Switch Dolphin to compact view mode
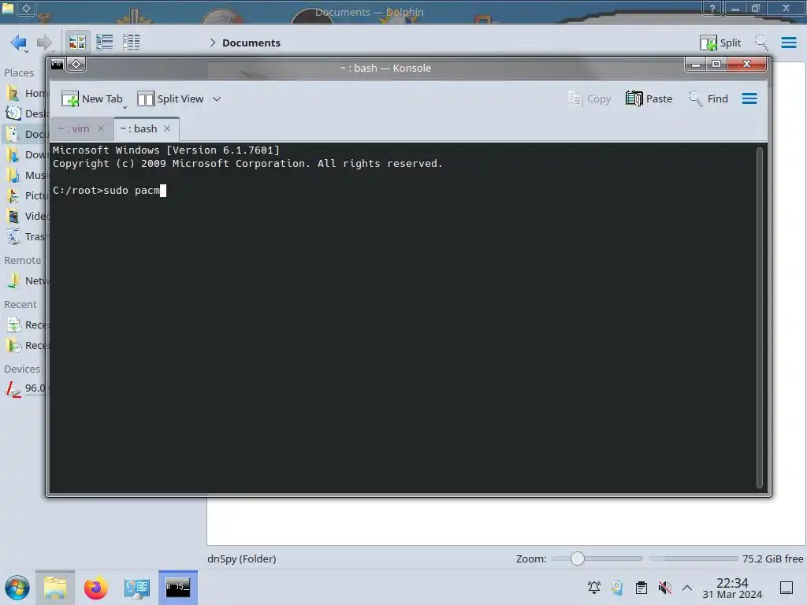This screenshot has width=807, height=605. (x=105, y=43)
